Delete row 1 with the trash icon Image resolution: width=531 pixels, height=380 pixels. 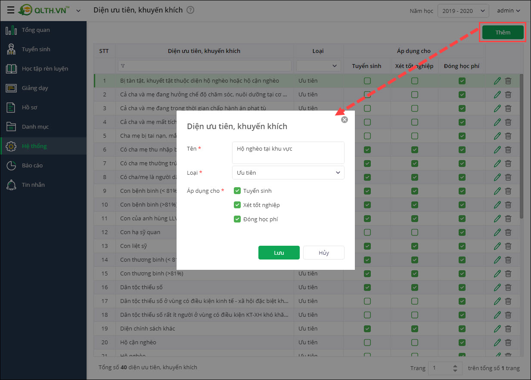pyautogui.click(x=508, y=80)
